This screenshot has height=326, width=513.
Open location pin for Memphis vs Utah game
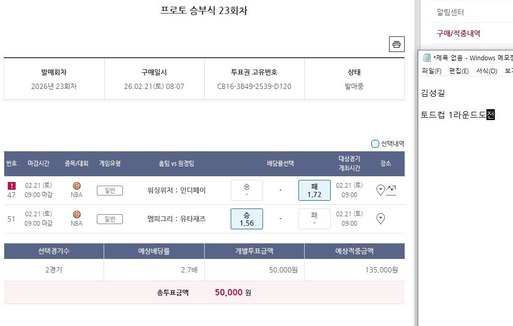tap(380, 218)
